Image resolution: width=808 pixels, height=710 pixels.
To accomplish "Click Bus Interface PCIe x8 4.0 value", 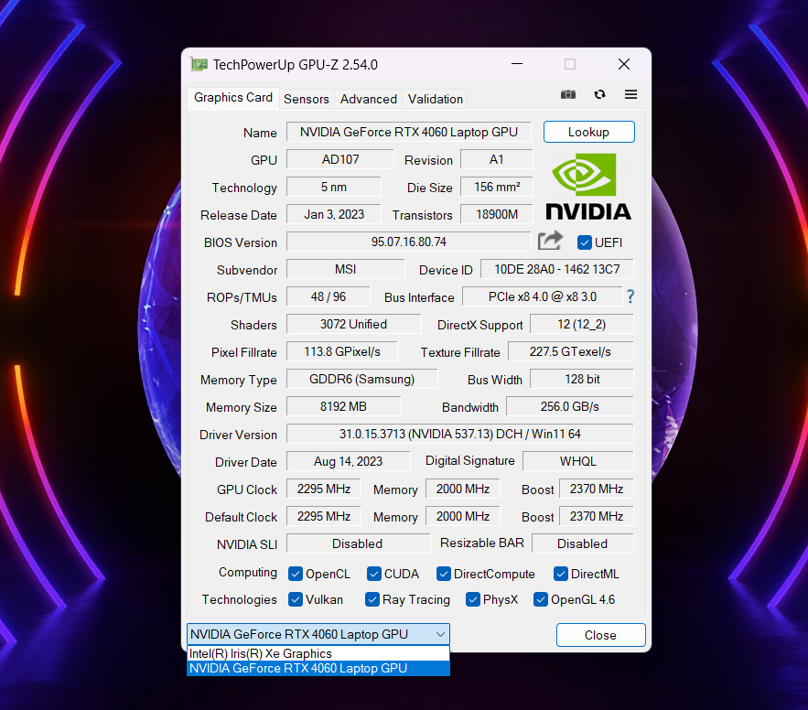I will coord(542,296).
